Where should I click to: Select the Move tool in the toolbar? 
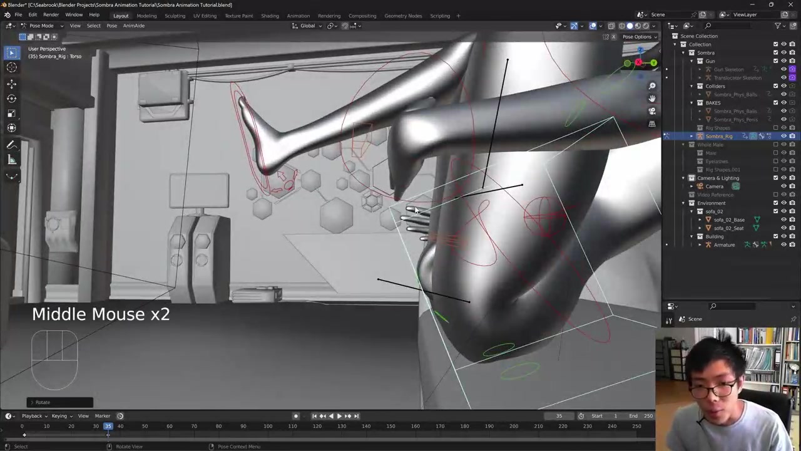click(x=11, y=83)
